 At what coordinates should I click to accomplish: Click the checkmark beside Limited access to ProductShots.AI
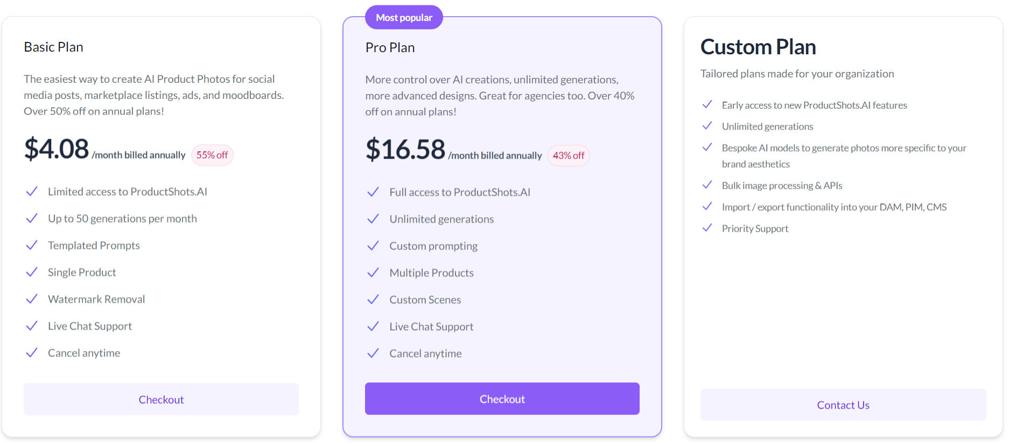click(x=32, y=191)
